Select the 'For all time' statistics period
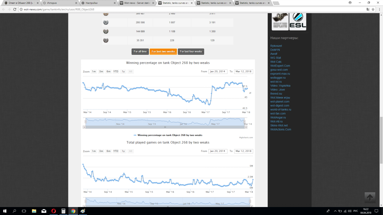Screen dimensions: 383x215 point(140,51)
